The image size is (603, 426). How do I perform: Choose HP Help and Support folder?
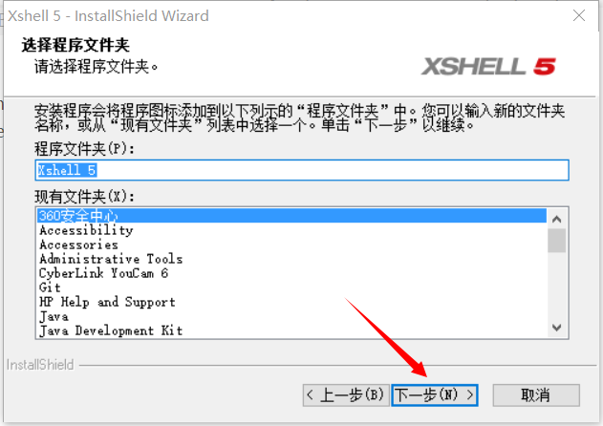coord(291,302)
